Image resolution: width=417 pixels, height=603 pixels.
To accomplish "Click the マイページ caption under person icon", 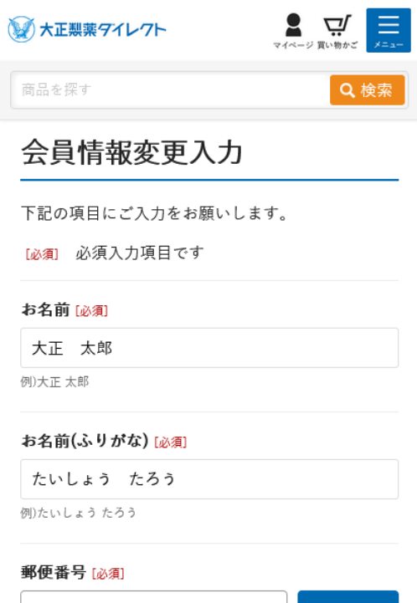I will pos(293,45).
